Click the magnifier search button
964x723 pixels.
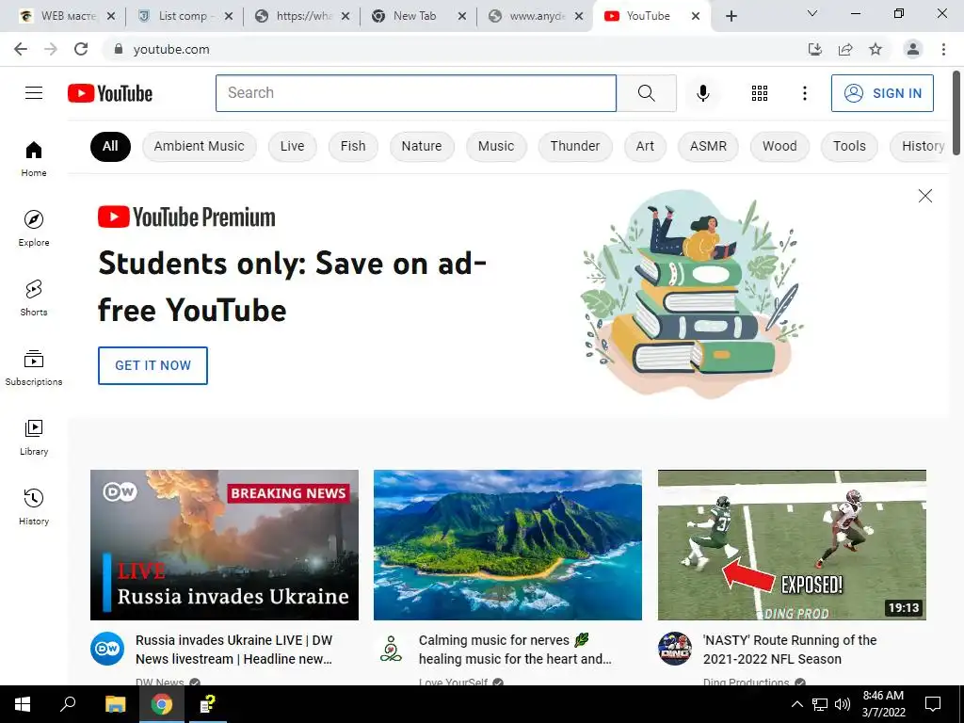646,93
